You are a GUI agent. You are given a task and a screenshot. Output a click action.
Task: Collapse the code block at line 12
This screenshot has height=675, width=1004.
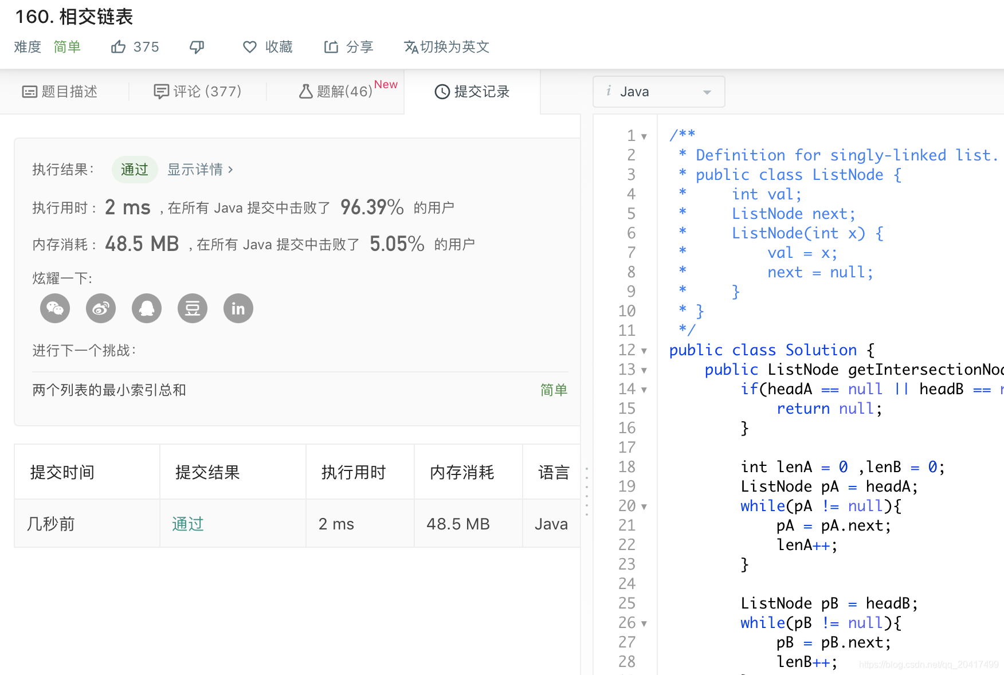(x=644, y=350)
